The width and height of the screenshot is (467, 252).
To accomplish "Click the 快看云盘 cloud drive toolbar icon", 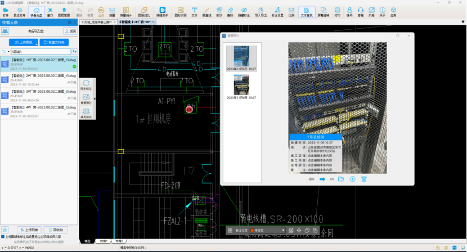I will point(37,11).
